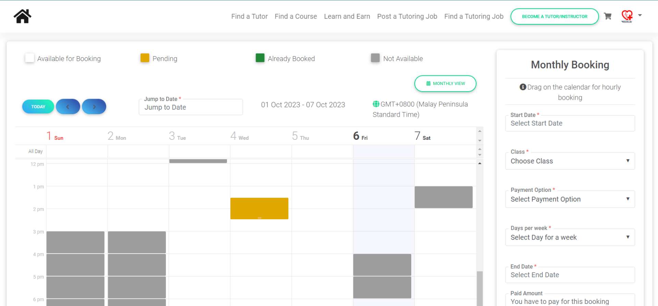Navigate to Learn and Earn
The image size is (658, 306).
[347, 16]
